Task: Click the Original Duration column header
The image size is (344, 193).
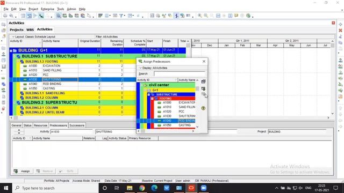Action: coord(90,43)
